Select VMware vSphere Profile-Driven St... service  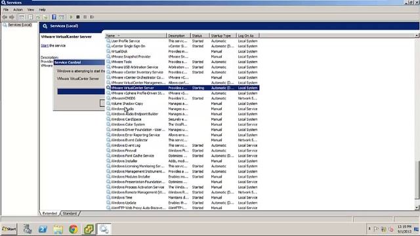[182, 93]
